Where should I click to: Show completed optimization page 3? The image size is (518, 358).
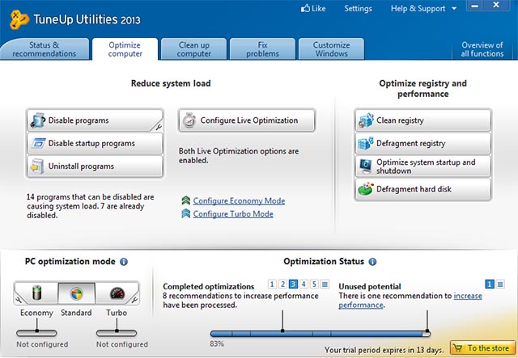point(293,284)
